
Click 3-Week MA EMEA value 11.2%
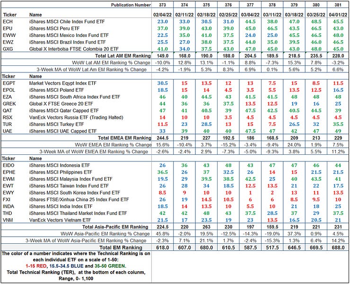338,152
